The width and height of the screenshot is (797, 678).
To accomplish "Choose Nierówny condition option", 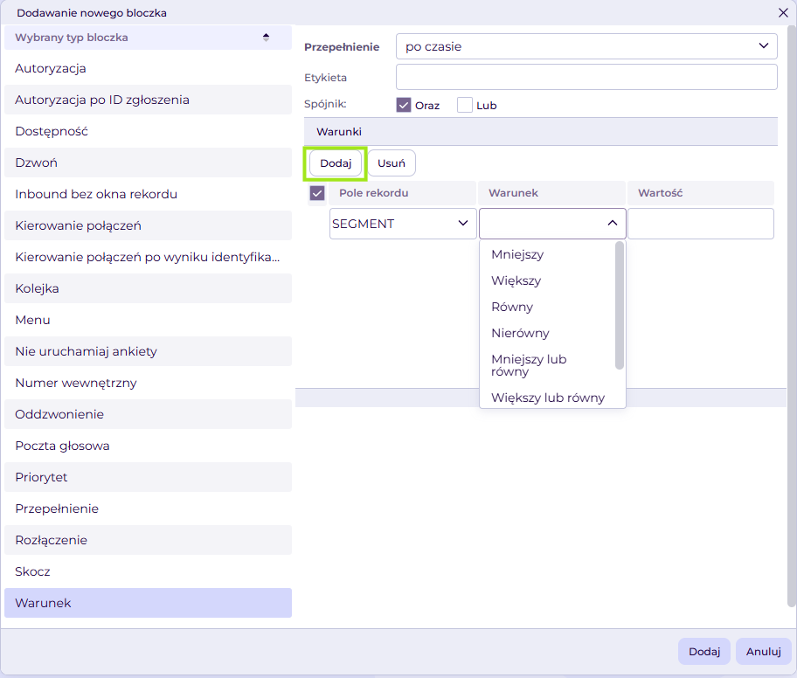I will (x=547, y=334).
